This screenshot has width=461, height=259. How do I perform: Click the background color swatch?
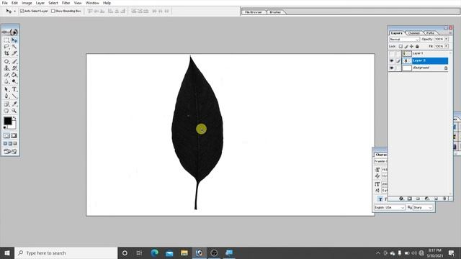coord(13,126)
